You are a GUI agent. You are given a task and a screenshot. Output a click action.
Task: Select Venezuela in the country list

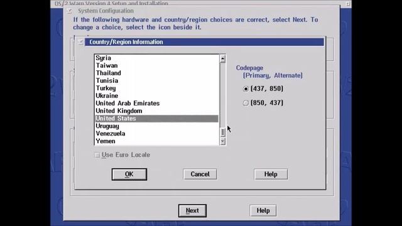point(157,134)
